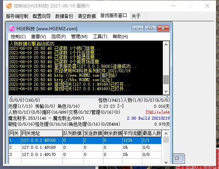
Task: Click the orange console app icon in title bar
Action: pyautogui.click(x=9, y=6)
